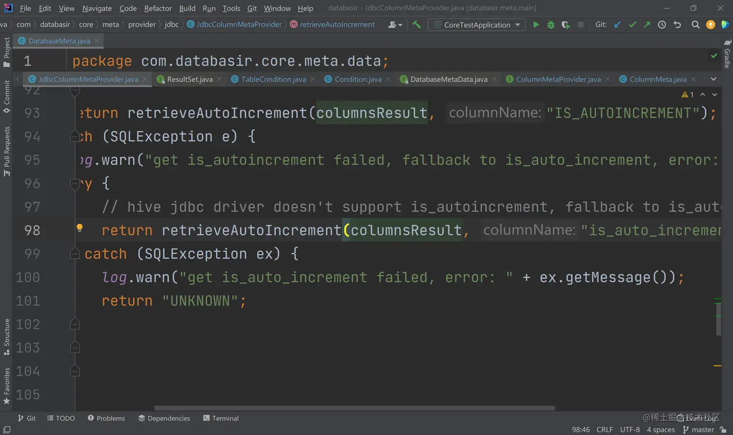Toggle fold marker on line 102
The width and height of the screenshot is (733, 435).
pyautogui.click(x=75, y=324)
